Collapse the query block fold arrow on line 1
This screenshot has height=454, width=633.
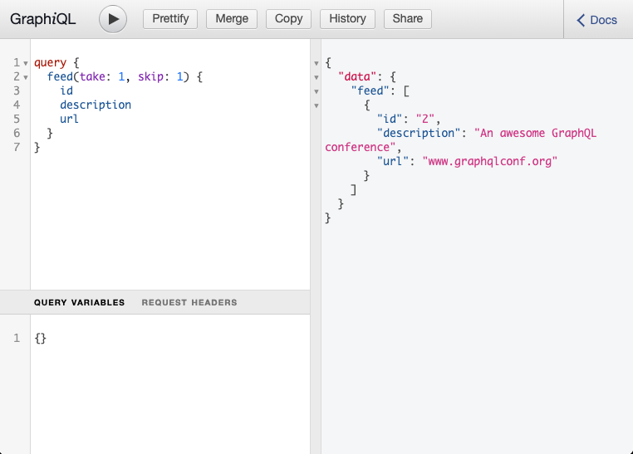26,63
